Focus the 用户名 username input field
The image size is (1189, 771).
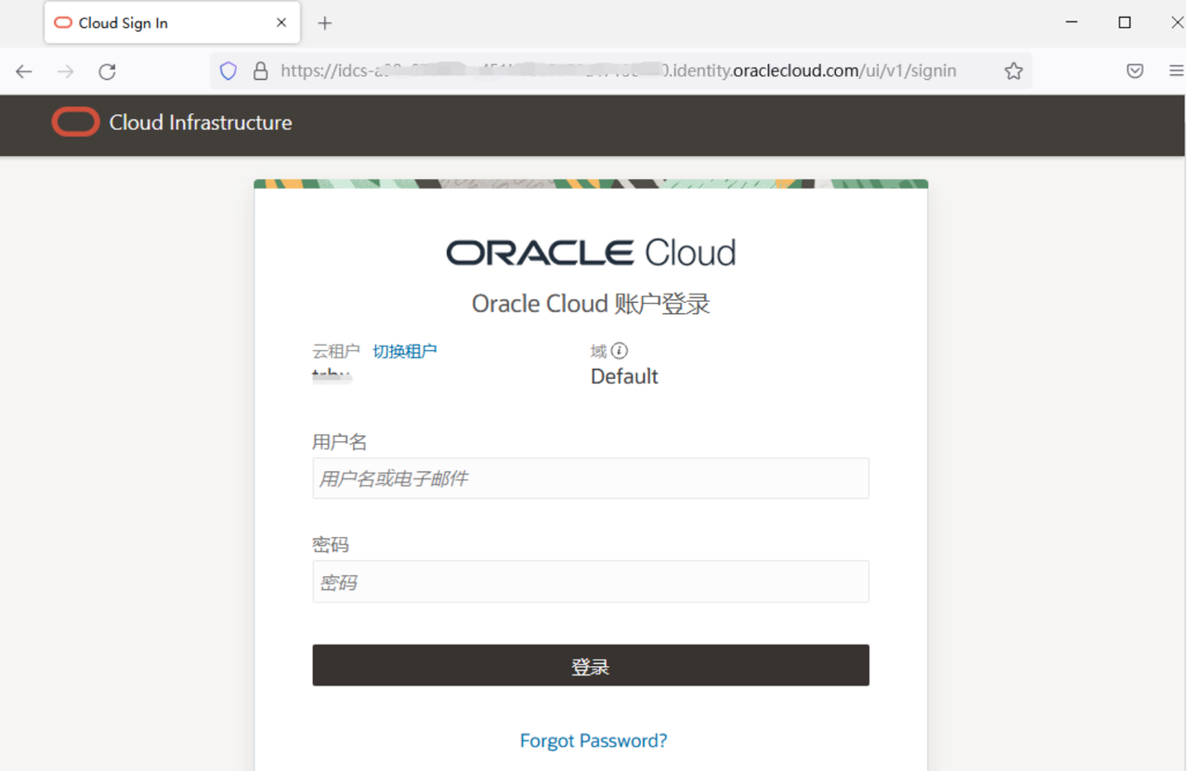click(x=591, y=478)
